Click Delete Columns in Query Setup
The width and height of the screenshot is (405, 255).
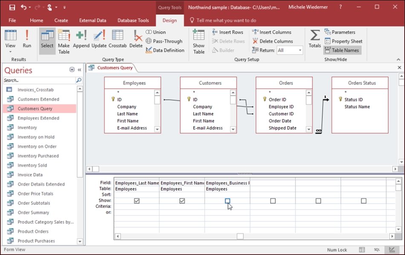click(x=272, y=41)
